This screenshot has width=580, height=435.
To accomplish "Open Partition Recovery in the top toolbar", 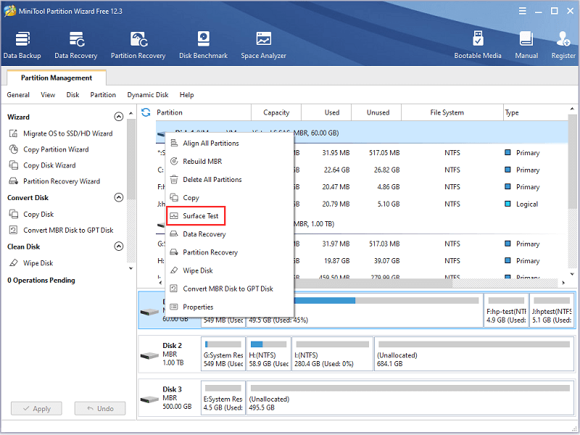I will click(138, 45).
